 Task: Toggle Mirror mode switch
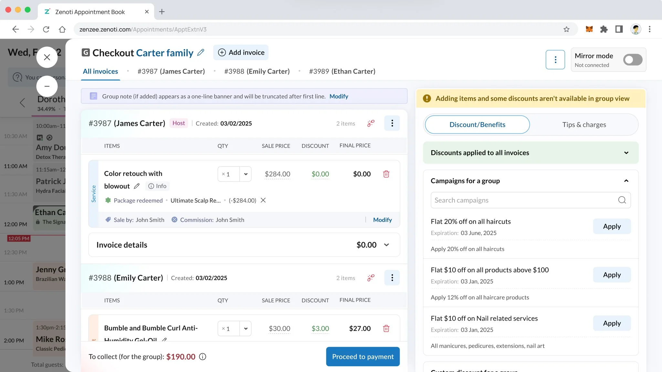point(633,60)
